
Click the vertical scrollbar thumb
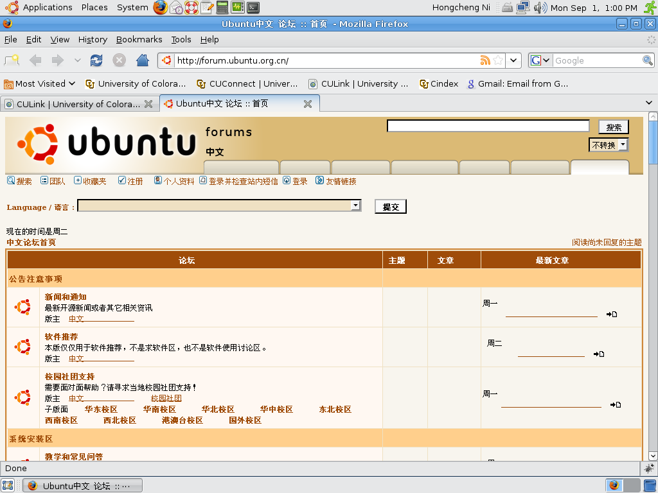point(653,143)
